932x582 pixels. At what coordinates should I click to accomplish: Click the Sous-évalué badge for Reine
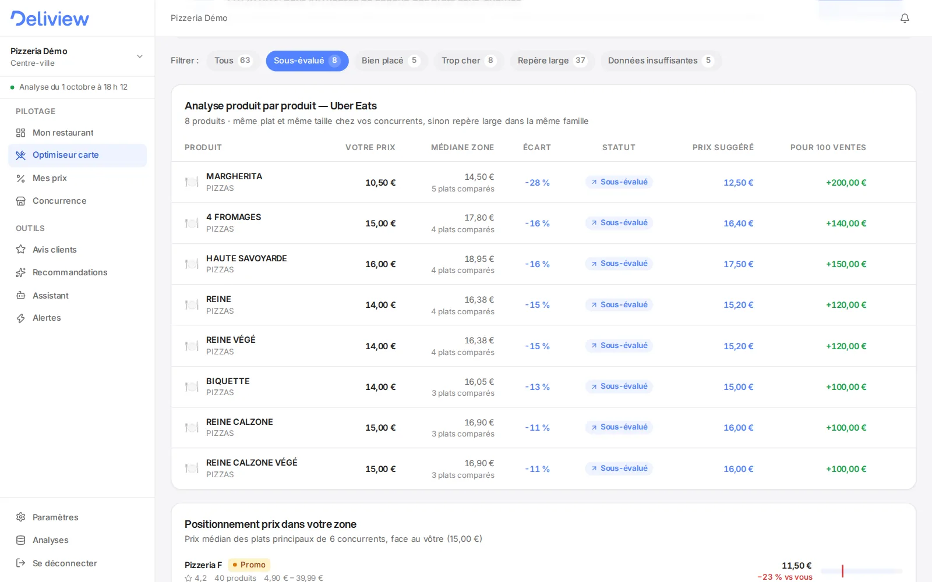619,305
